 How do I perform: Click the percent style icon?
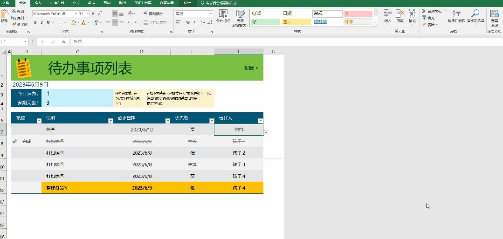coord(188,22)
